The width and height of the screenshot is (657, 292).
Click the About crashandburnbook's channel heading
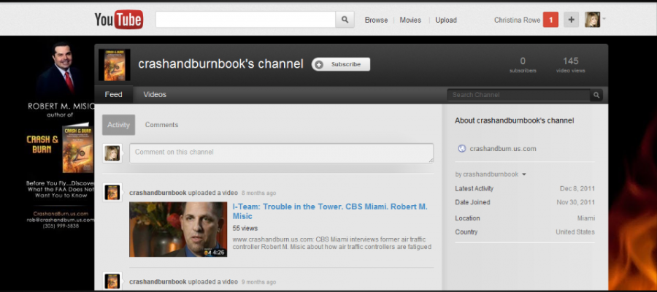click(x=515, y=120)
